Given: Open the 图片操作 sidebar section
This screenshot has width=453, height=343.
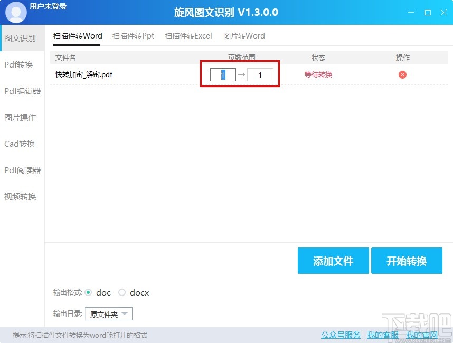Looking at the screenshot, I should 22,117.
